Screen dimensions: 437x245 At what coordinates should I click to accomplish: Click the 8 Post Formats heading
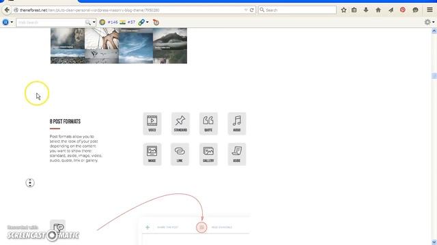(66, 121)
